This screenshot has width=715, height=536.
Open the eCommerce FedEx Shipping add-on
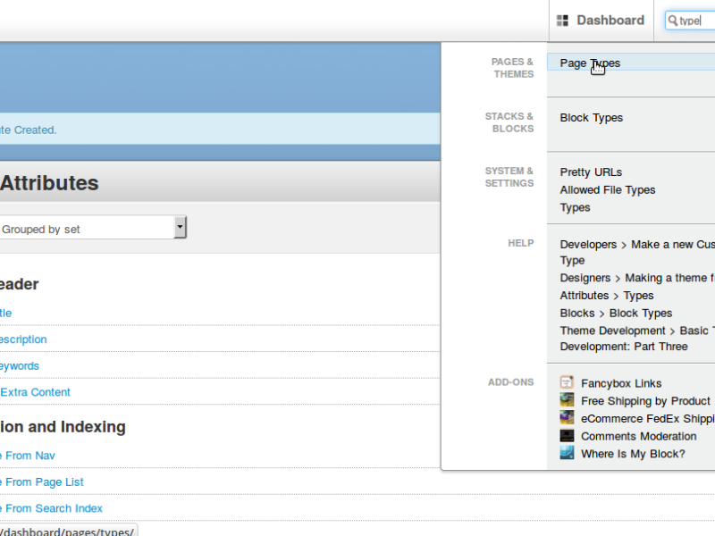pyautogui.click(x=648, y=419)
